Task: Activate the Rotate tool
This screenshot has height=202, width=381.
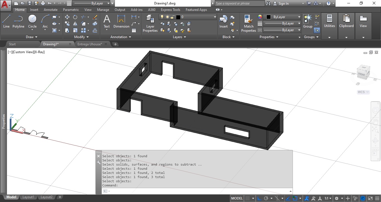Action: [75, 17]
